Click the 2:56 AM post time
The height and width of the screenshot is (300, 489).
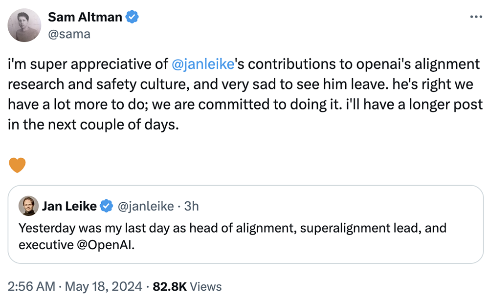click(x=29, y=286)
